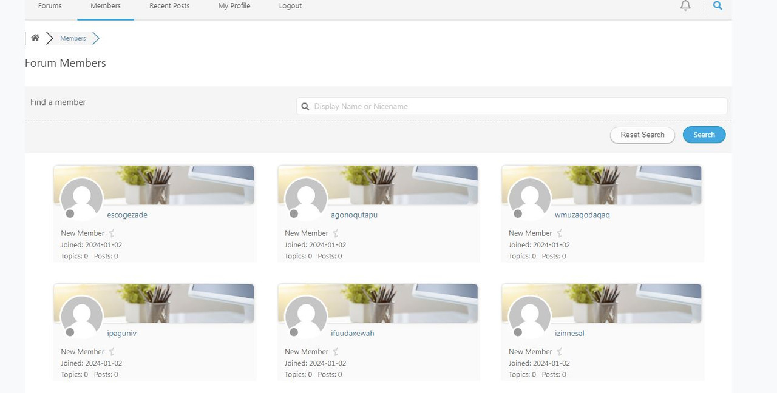The image size is (777, 393).
Task: Open the ipaguniv profile link
Action: 122,333
